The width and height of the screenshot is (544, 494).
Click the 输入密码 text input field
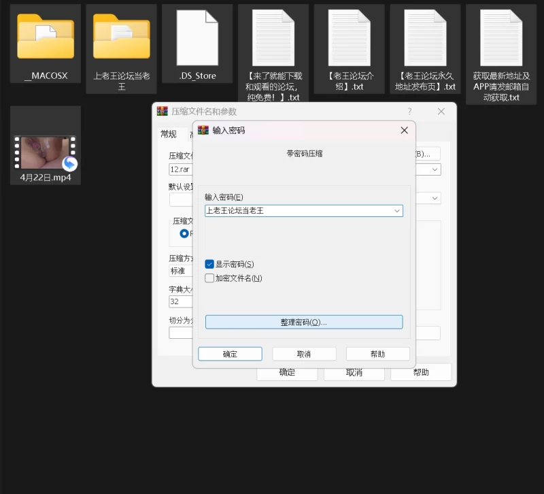pyautogui.click(x=298, y=211)
